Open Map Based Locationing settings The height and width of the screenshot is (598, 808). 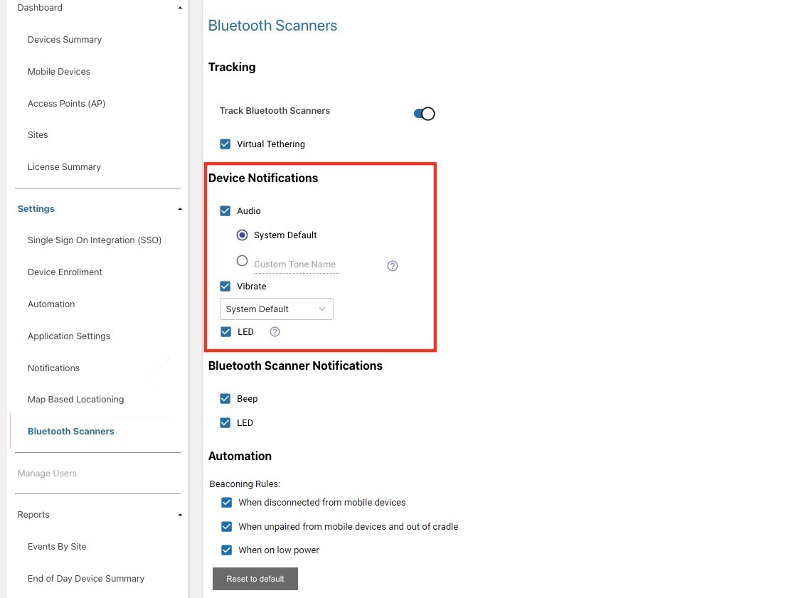click(75, 399)
